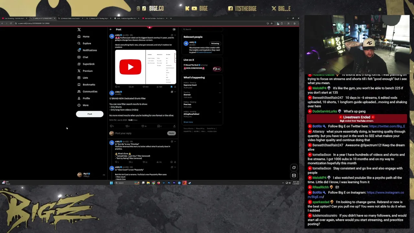Open the floating Messages envelope button
The image size is (414, 233).
click(x=294, y=175)
